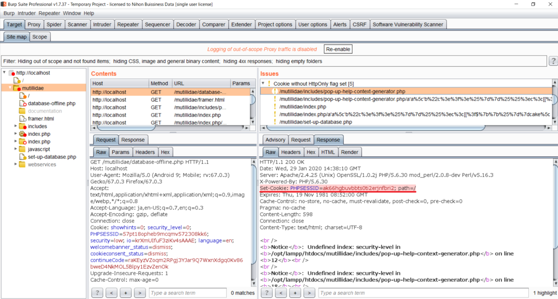Expand the webservices folder node
The image size is (558, 299).
coord(15,165)
